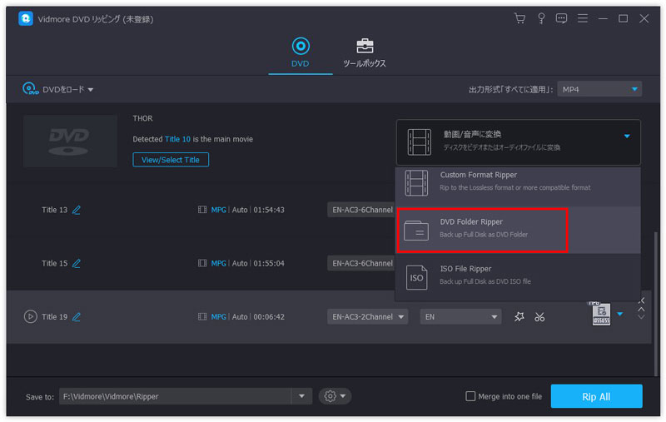Open the feedback chat bubble icon
The width and height of the screenshot is (666, 422).
pos(561,18)
